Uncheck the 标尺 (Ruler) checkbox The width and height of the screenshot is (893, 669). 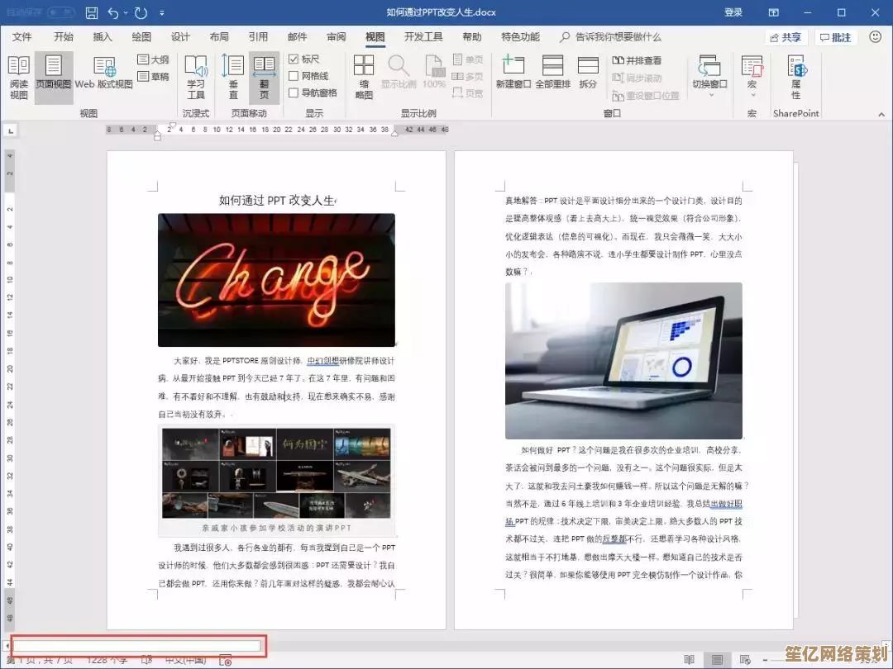click(294, 59)
